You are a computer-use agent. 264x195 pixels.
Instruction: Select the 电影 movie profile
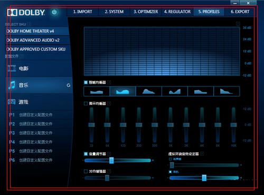tap(39, 69)
